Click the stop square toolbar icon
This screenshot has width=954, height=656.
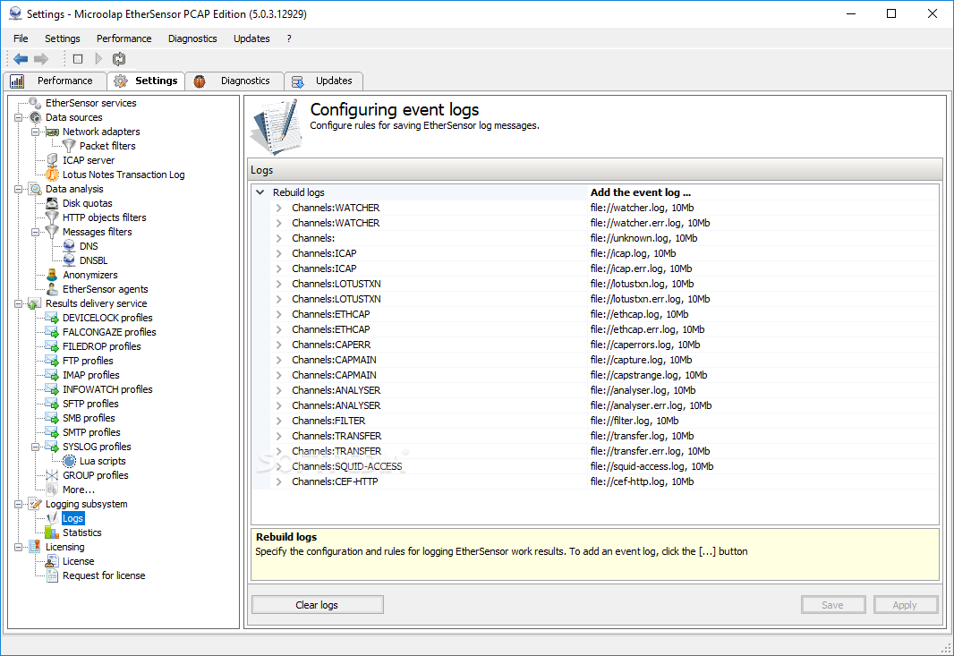click(78, 59)
